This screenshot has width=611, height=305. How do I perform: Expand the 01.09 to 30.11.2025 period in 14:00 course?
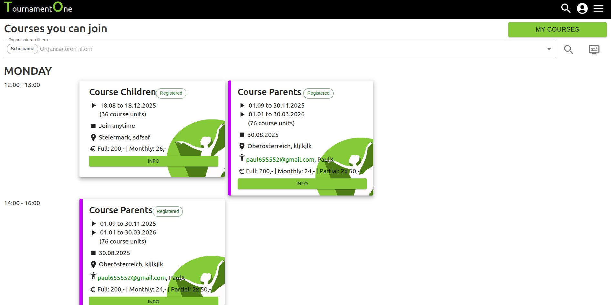point(94,224)
